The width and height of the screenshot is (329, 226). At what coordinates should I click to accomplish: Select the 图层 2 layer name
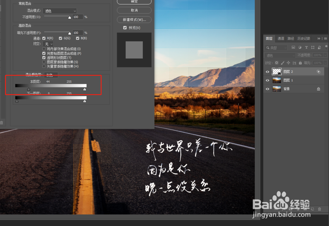(x=288, y=71)
